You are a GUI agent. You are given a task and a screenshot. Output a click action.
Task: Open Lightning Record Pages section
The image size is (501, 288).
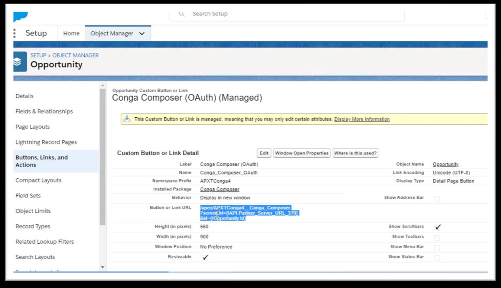pyautogui.click(x=46, y=142)
